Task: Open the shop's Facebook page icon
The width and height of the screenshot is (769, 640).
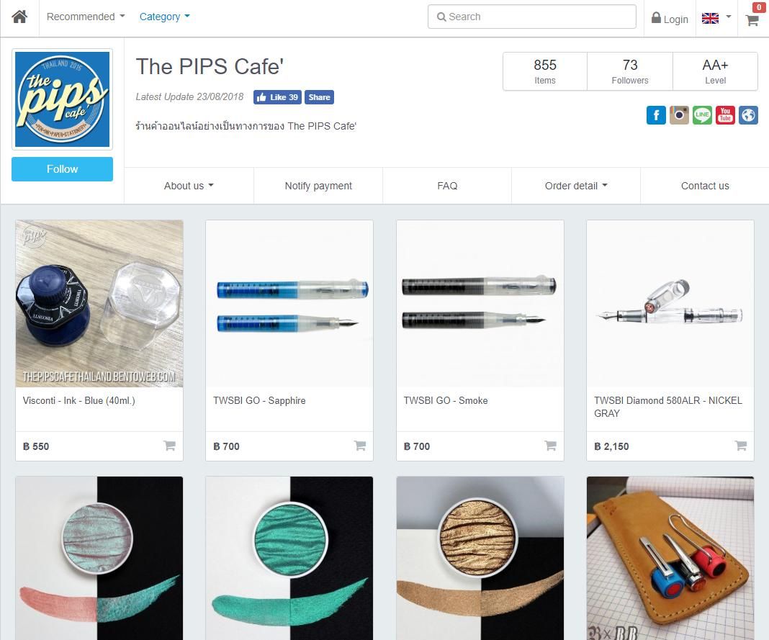Action: [656, 115]
